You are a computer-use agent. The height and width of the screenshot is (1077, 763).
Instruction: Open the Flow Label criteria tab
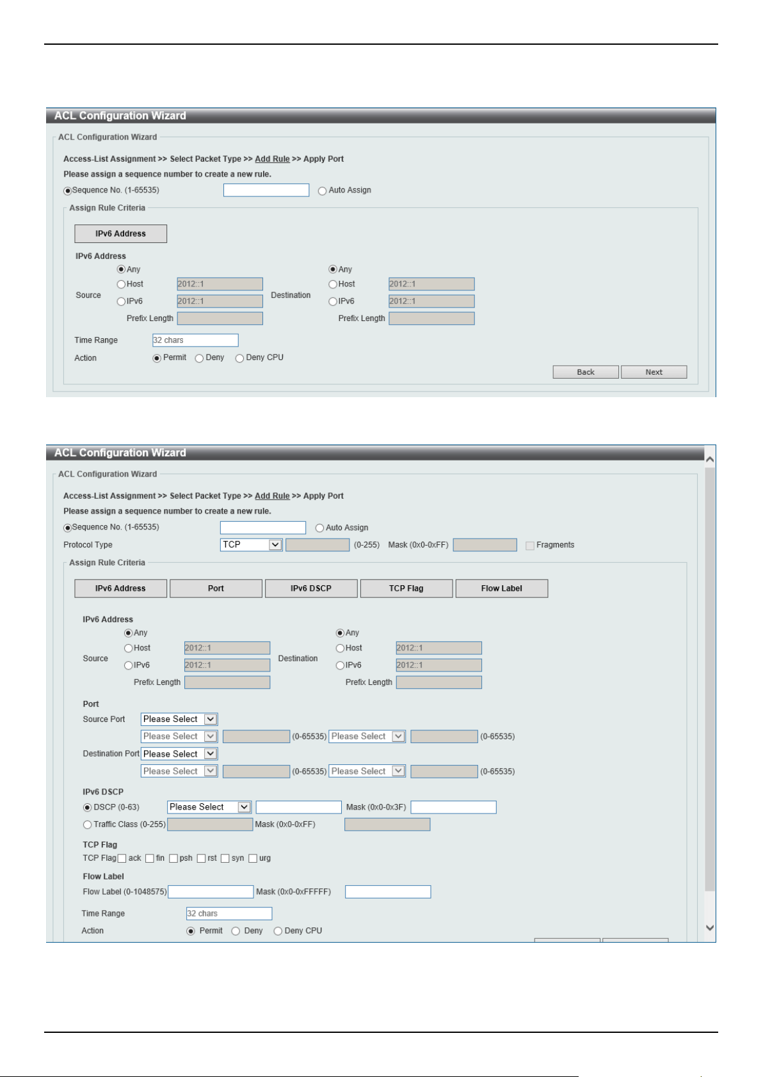502,588
